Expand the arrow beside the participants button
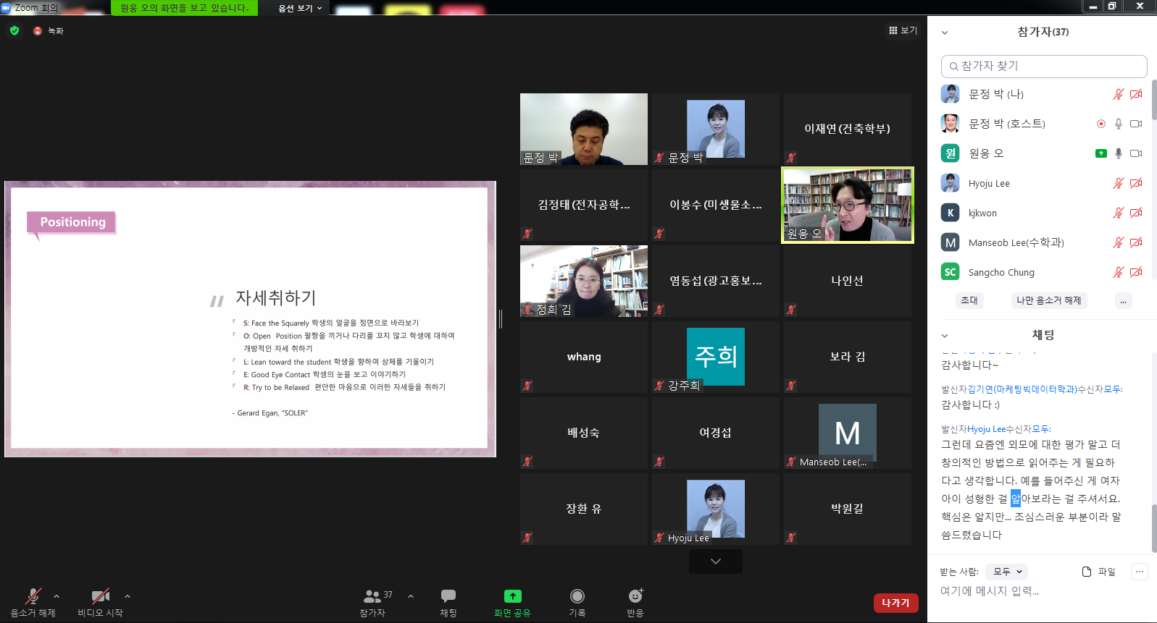 pos(411,596)
